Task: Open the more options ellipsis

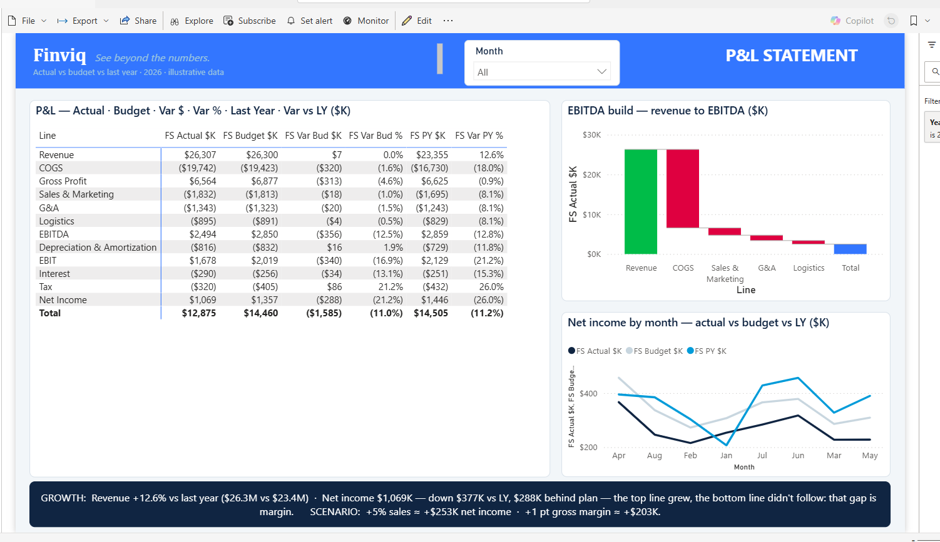Action: click(x=448, y=21)
